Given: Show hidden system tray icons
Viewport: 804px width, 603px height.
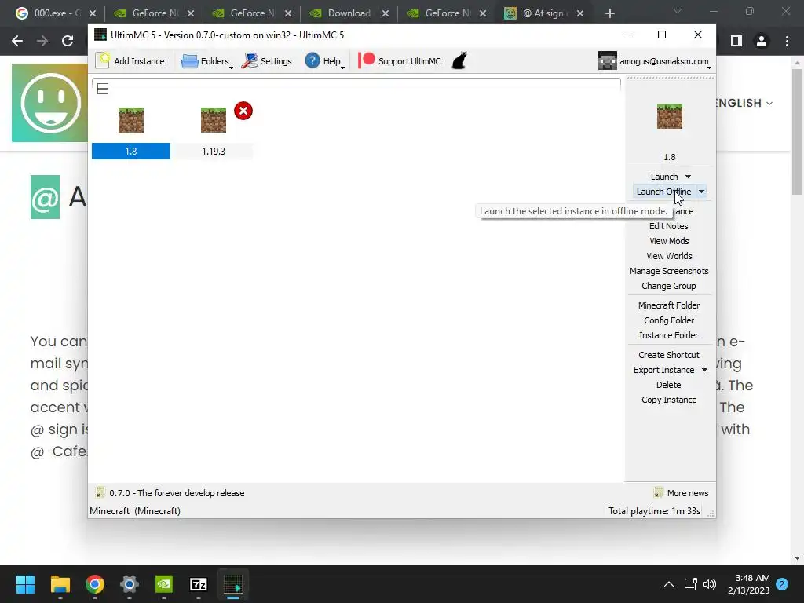Looking at the screenshot, I should (x=669, y=584).
